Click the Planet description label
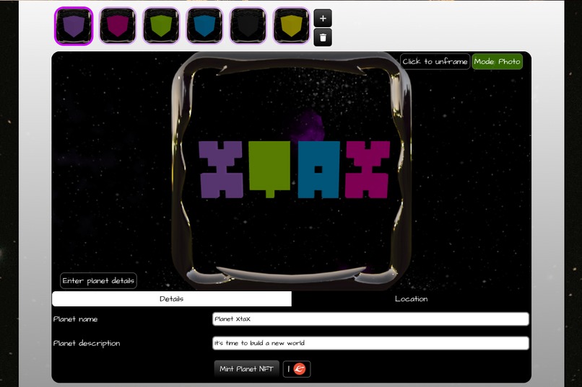This screenshot has width=582, height=387. point(87,343)
